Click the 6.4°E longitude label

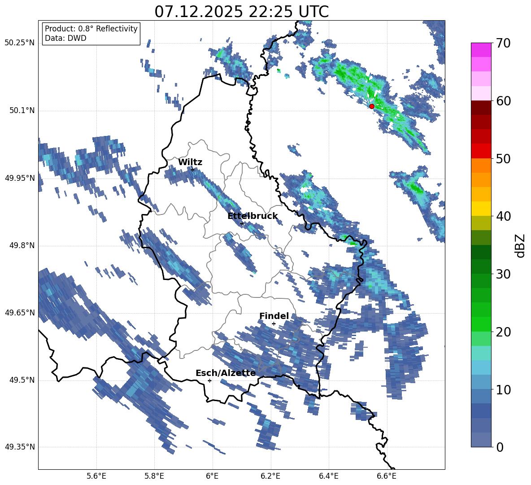coord(328,476)
